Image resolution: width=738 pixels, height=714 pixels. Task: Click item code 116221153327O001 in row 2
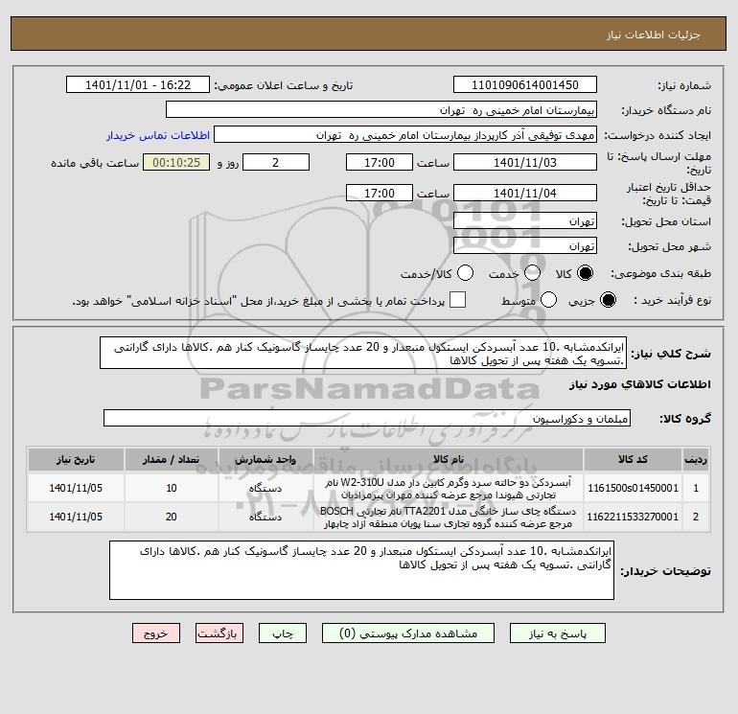(x=633, y=517)
